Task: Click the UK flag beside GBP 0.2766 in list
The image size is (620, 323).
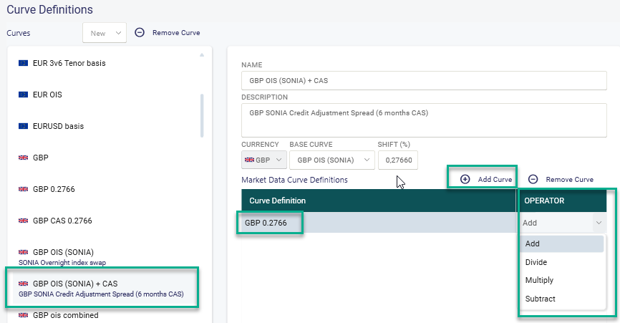Action: pyautogui.click(x=24, y=189)
